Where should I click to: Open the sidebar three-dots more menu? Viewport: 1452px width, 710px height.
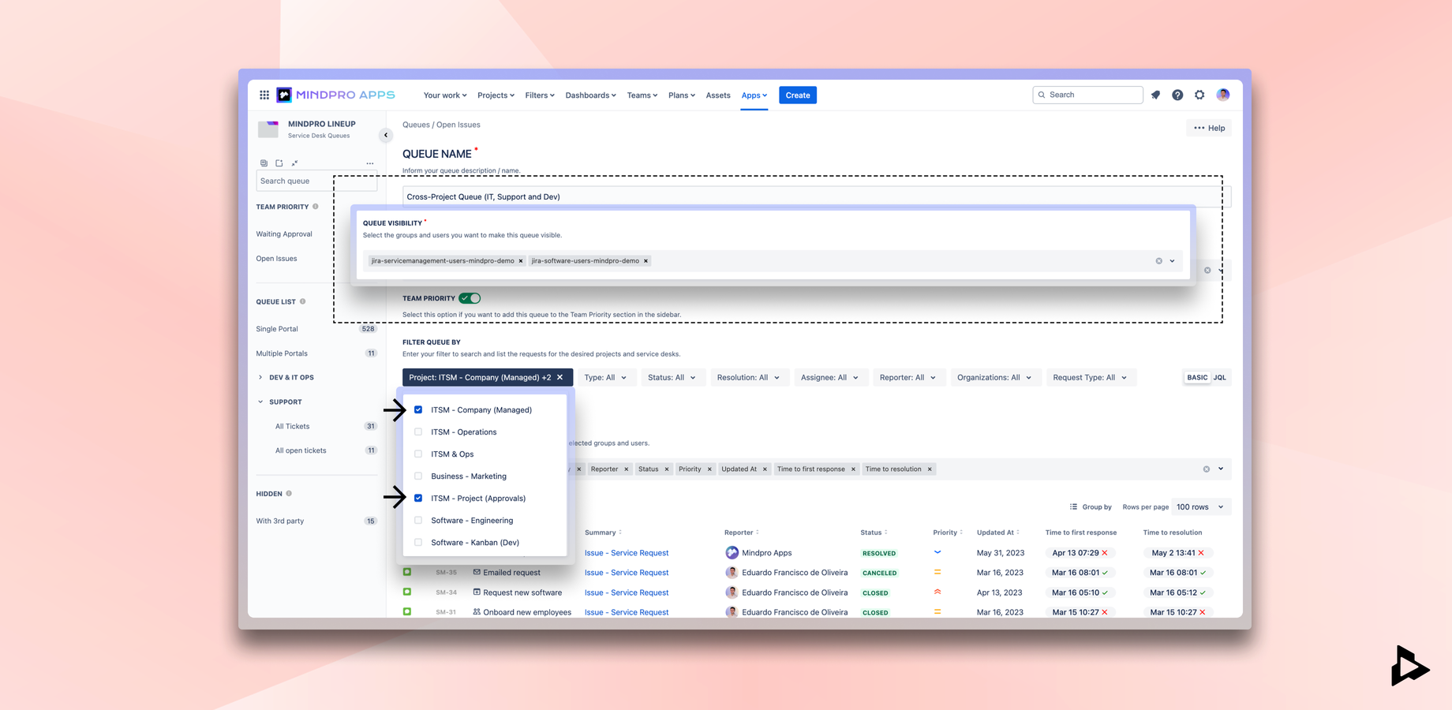coord(370,163)
